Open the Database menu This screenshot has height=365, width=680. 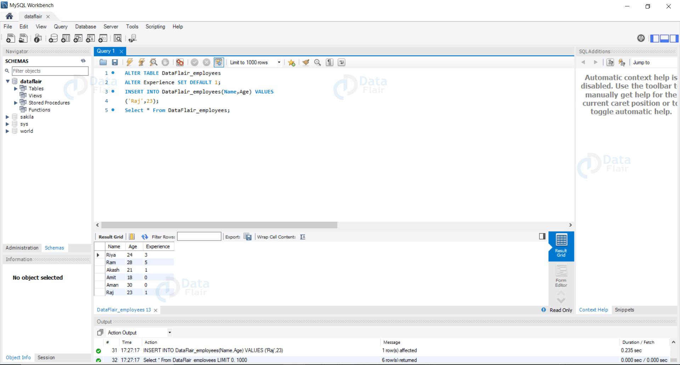point(86,27)
